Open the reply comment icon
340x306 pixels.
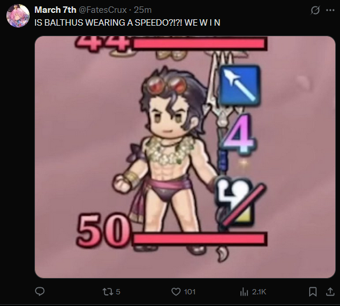[x=40, y=291]
